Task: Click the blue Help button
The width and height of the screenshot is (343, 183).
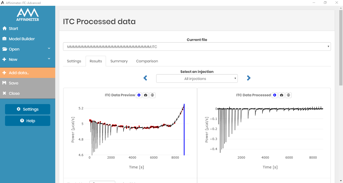Action: tap(28, 121)
